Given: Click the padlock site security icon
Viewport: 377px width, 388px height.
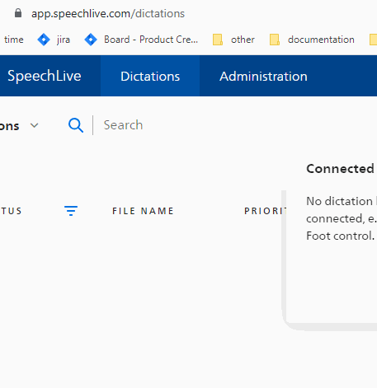Looking at the screenshot, I should click(x=18, y=13).
